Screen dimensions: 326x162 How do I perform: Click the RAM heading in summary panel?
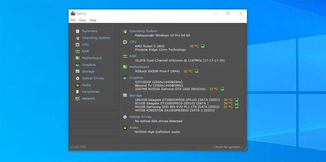click(x=133, y=56)
